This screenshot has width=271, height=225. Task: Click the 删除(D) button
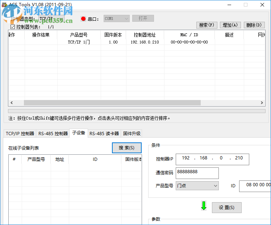[254, 25]
